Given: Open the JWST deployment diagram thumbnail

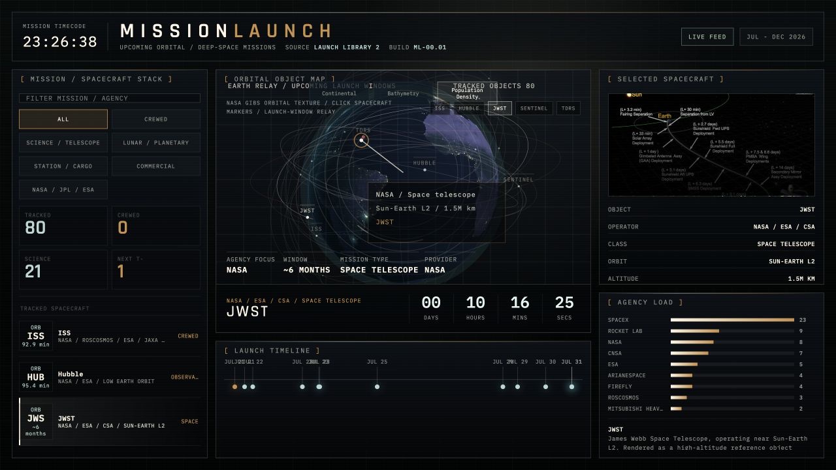Looking at the screenshot, I should 711,144.
